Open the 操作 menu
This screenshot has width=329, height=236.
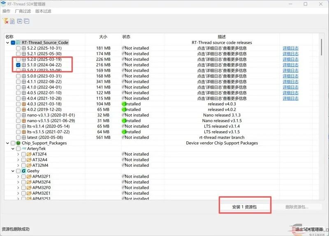pyautogui.click(x=6, y=11)
